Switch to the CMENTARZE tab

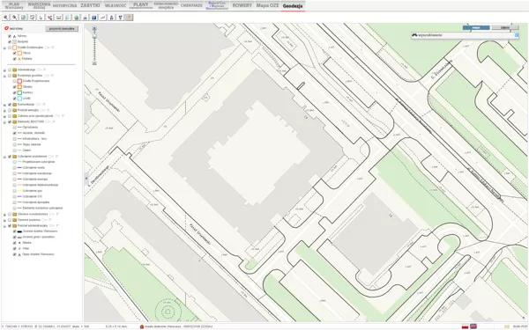coord(191,5)
